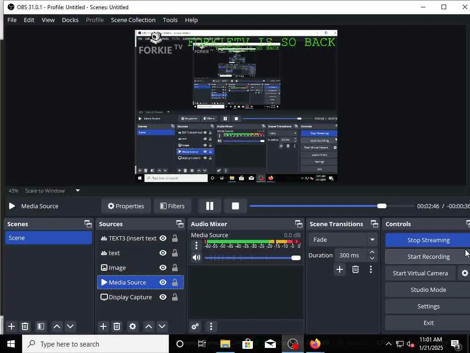
Task: Open media source Filters button
Action: (x=173, y=206)
